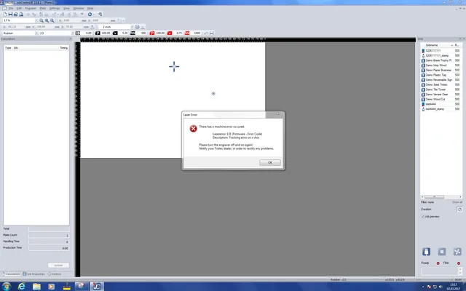Click the stop job square icon
Image resolution: width=466 pixels, height=291 pixels.
point(441,251)
